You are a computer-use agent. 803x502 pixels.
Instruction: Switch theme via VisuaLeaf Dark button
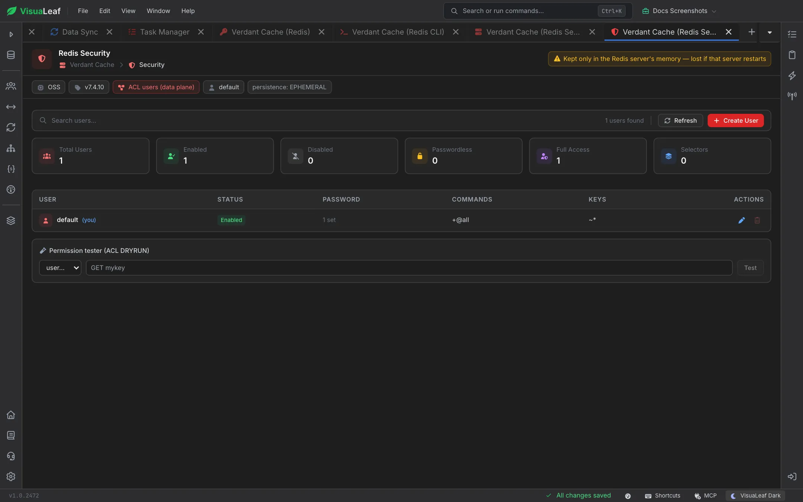coord(755,496)
